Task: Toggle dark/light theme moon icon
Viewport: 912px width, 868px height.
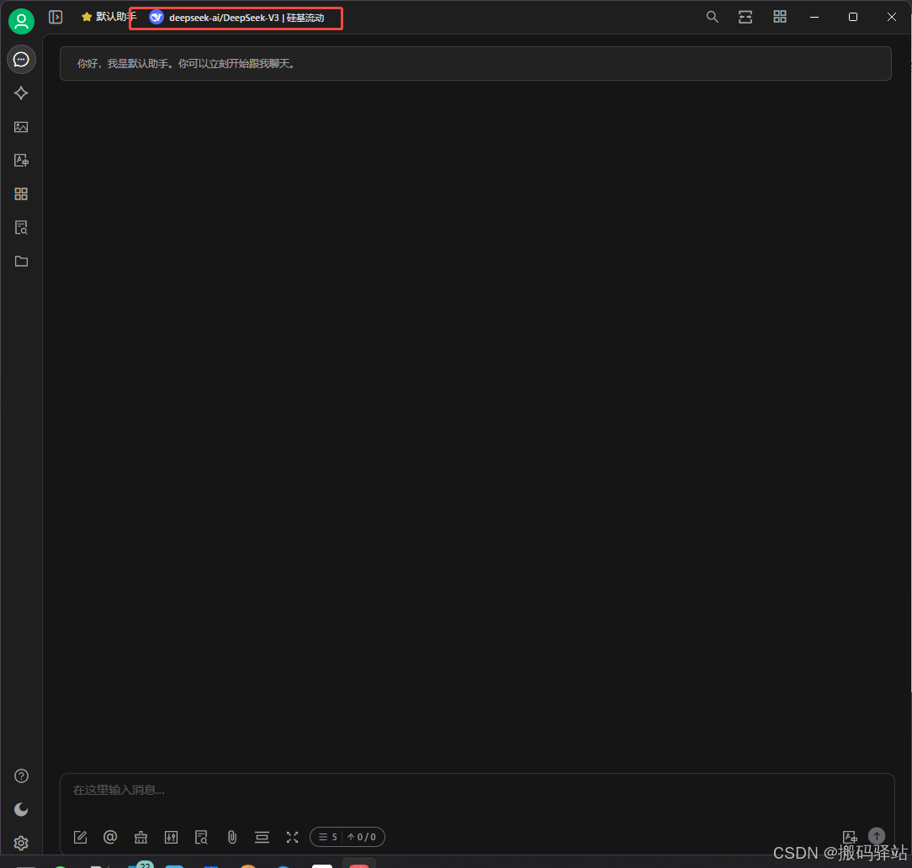Action: (22, 809)
